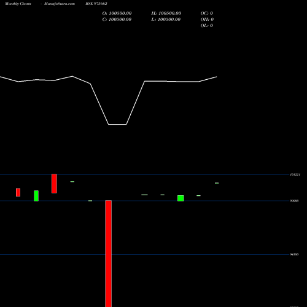Screen dimensions: 307x307
Task: Click the red candle touching the 101221 gridline
Action: pos(54,184)
